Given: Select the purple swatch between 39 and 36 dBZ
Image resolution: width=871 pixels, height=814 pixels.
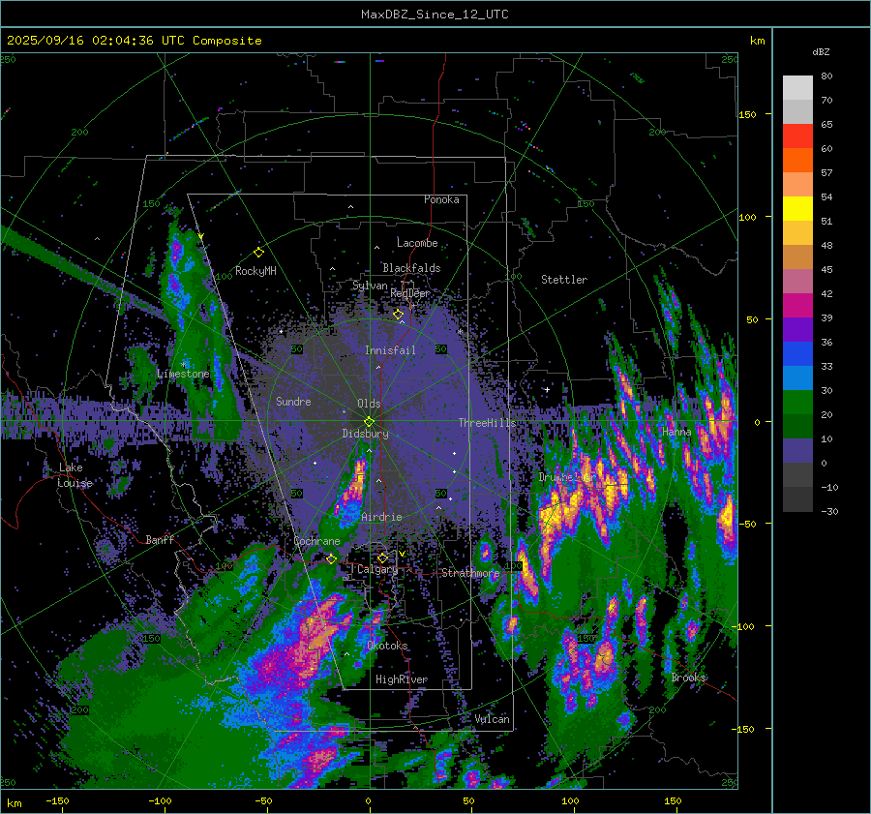Looking at the screenshot, I should pos(797,330).
